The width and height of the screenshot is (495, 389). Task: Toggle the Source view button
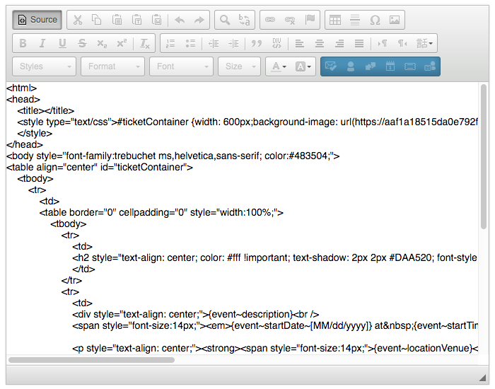pyautogui.click(x=37, y=20)
